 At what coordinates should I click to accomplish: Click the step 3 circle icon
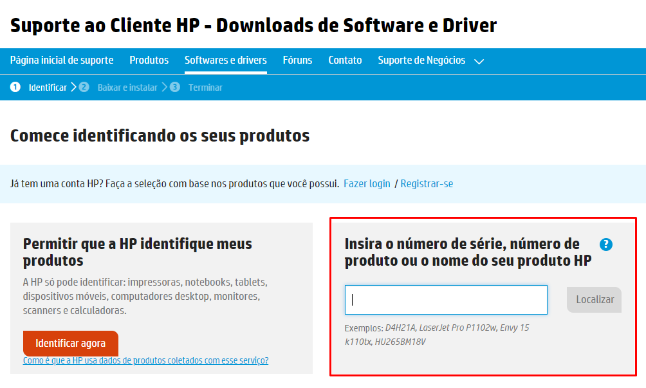click(175, 87)
